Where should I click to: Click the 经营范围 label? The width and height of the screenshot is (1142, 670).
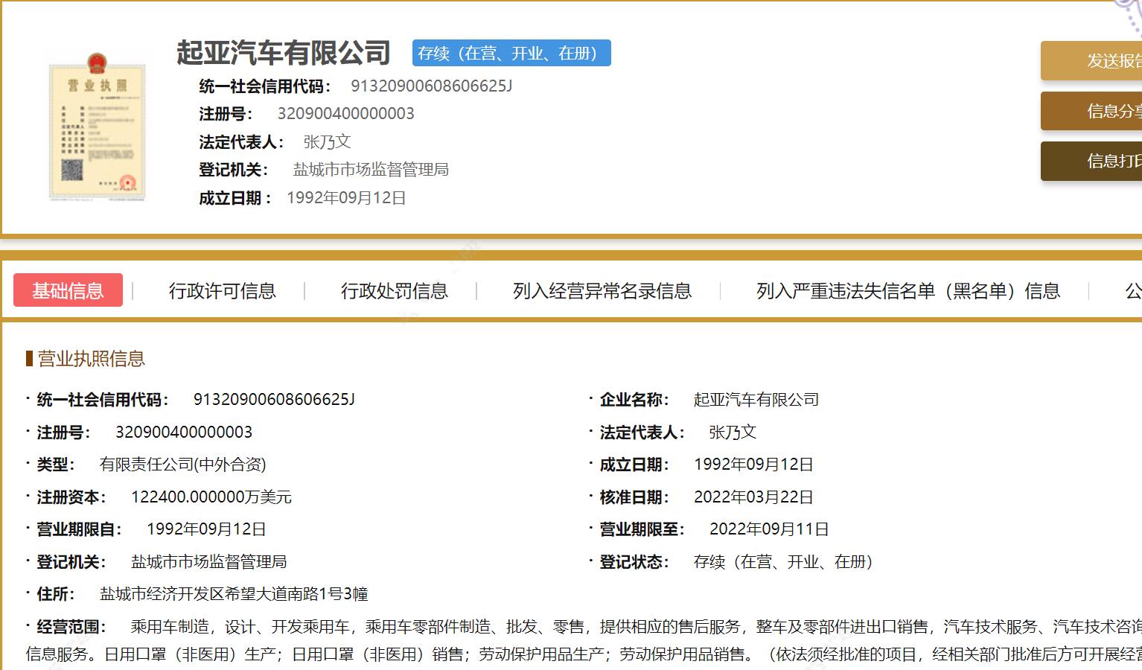pos(71,627)
